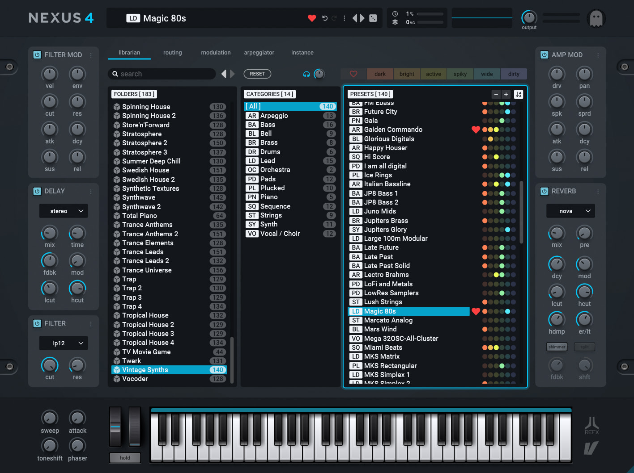Disable the DELAY effect power button
The width and height of the screenshot is (634, 473).
(37, 191)
